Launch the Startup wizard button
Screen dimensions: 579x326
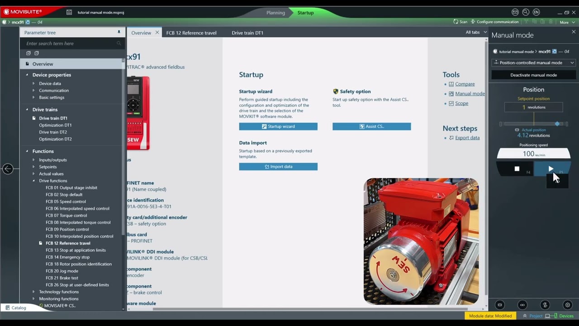click(278, 126)
